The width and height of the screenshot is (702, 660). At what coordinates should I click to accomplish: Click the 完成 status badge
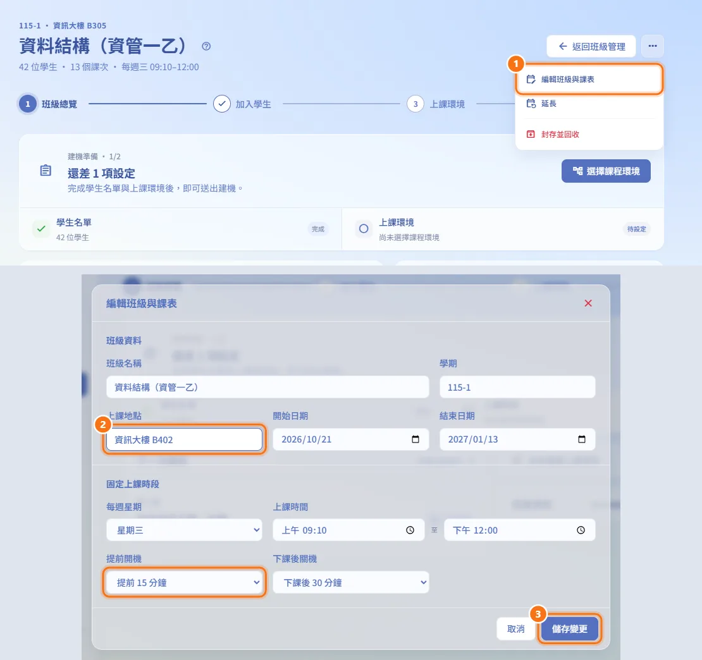[x=318, y=229]
